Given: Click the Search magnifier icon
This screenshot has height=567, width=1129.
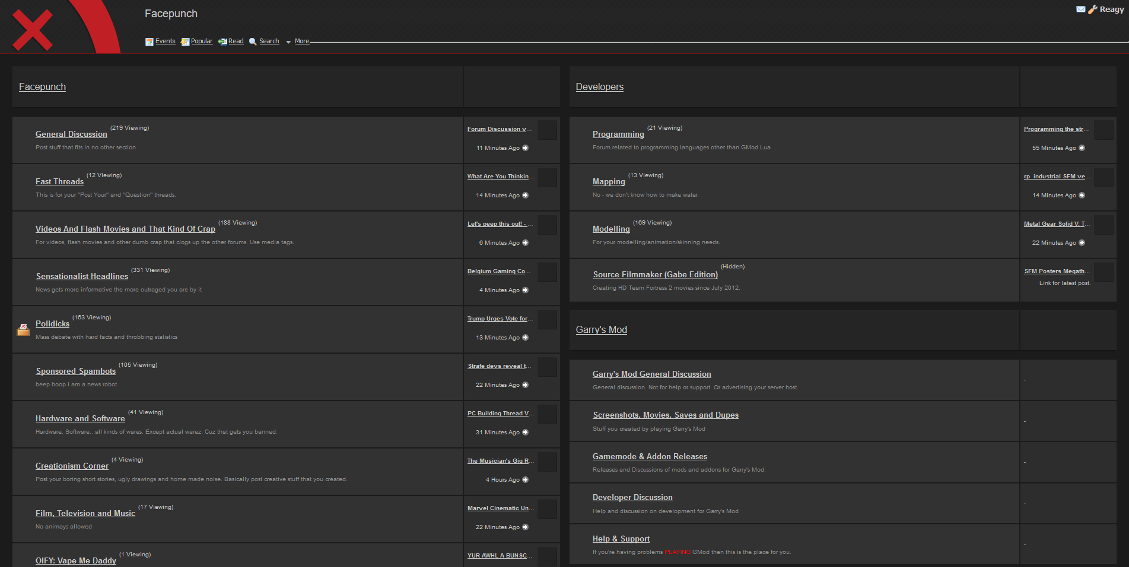Looking at the screenshot, I should tap(253, 41).
